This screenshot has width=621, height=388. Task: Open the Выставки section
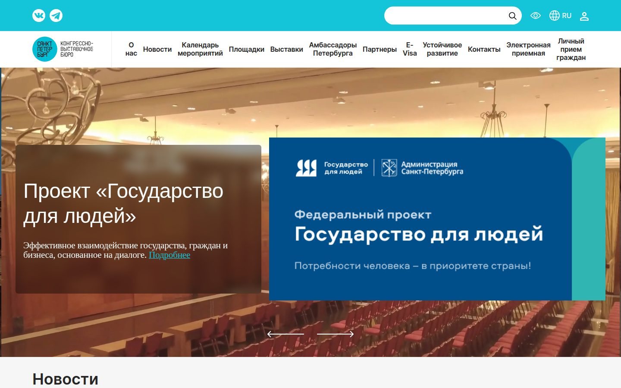tap(287, 49)
